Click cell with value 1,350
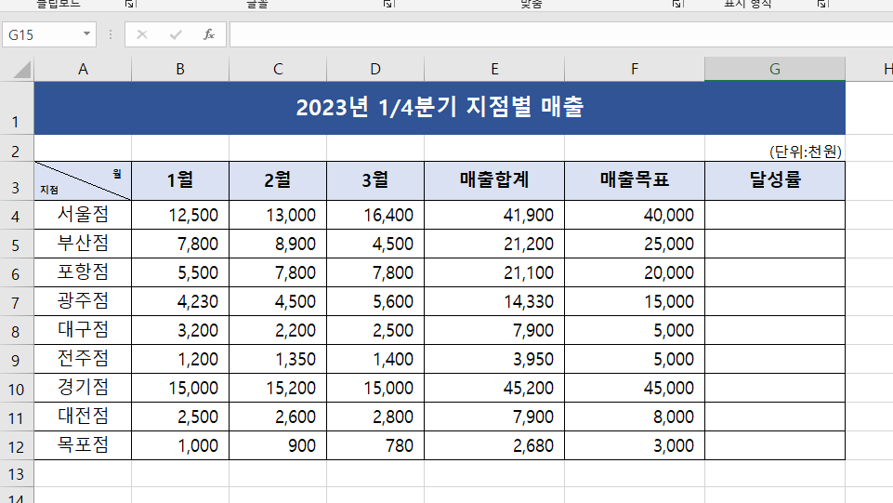The width and height of the screenshot is (893, 503). click(278, 359)
